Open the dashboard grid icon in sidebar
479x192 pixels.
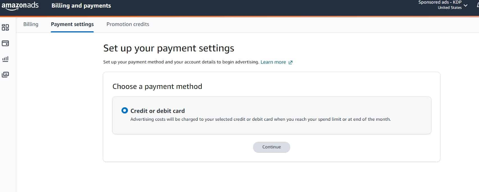(5, 27)
